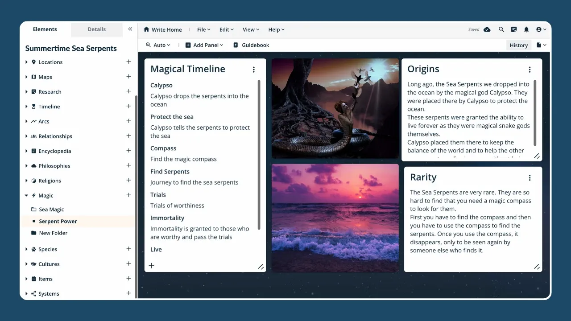Switch to the Details tab
Image resolution: width=571 pixels, height=321 pixels.
96,29
